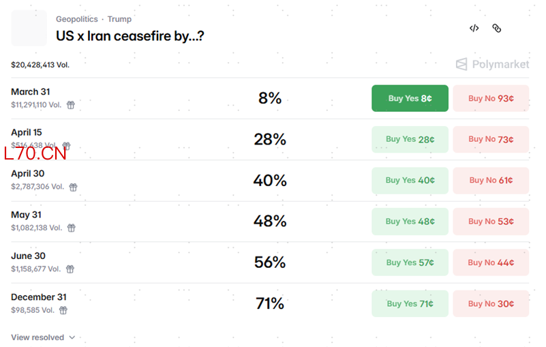Choose Buy No 44¢ for June 30
Image resolution: width=546 pixels, height=347 pixels.
[x=491, y=262]
